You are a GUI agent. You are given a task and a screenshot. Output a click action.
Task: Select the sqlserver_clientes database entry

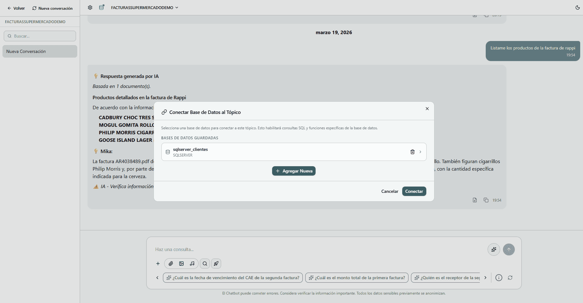point(281,152)
